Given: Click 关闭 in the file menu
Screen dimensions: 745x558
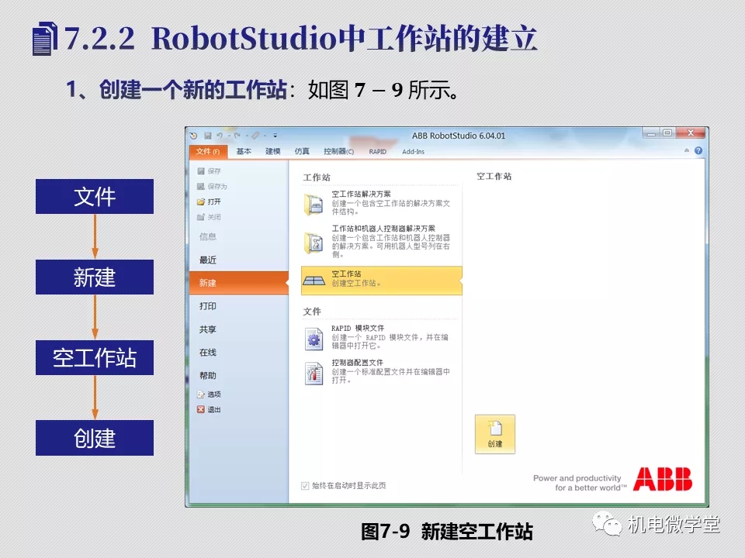Looking at the screenshot, I should [x=209, y=217].
